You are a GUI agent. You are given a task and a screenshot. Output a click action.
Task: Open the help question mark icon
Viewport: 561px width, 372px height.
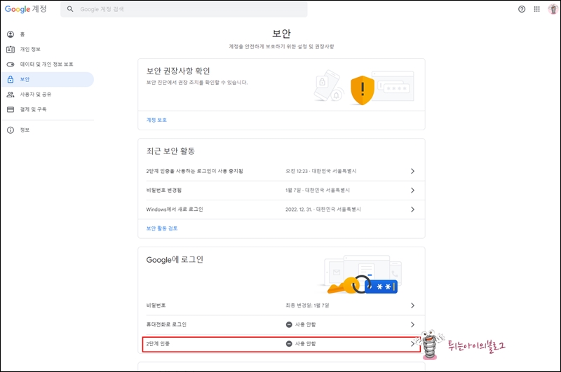click(522, 9)
